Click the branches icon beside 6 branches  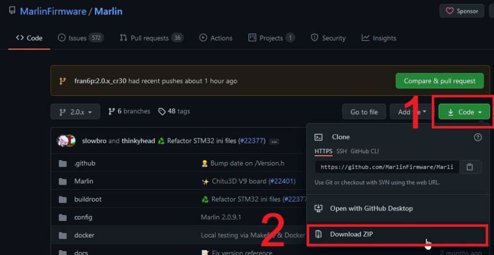(x=112, y=112)
